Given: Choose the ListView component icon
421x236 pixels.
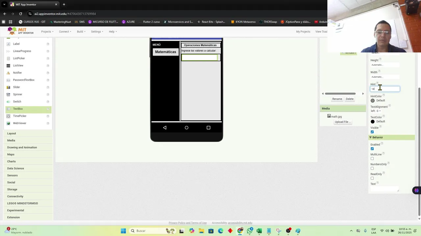Looking at the screenshot, I should click(x=8, y=66).
